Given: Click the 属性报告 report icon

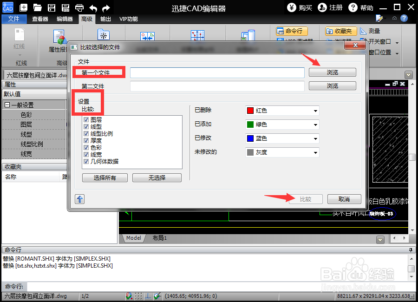Looking at the screenshot, I should pyautogui.click(x=60, y=37).
